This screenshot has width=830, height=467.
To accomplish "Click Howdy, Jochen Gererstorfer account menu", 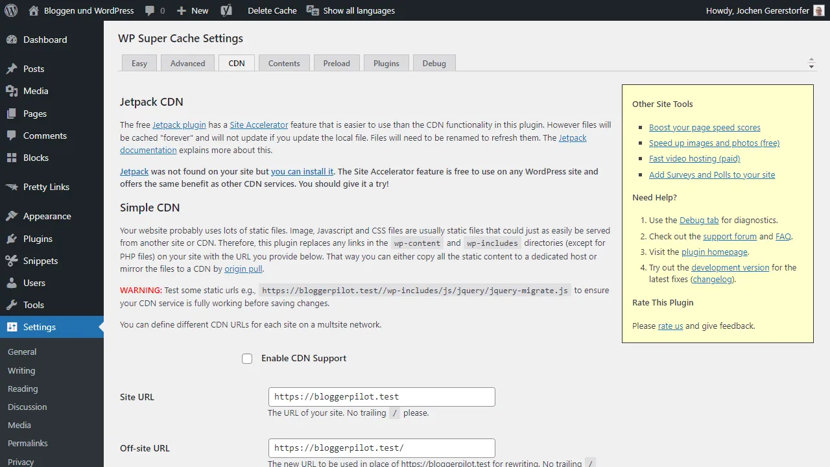I will click(765, 10).
